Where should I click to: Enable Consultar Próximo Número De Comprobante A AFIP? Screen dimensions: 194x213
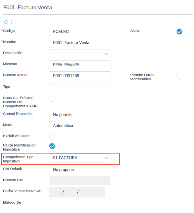52,99
